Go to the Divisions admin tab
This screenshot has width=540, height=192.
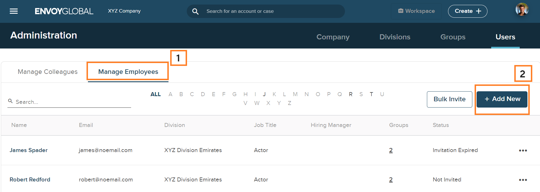point(395,37)
